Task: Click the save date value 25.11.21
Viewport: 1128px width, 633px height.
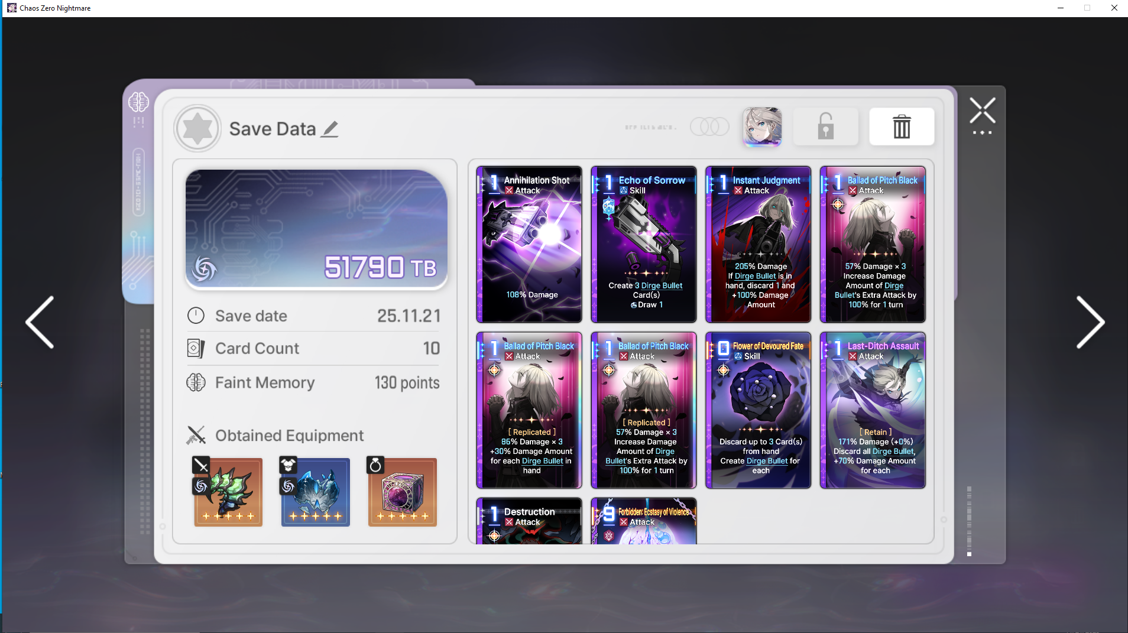Action: click(x=409, y=316)
